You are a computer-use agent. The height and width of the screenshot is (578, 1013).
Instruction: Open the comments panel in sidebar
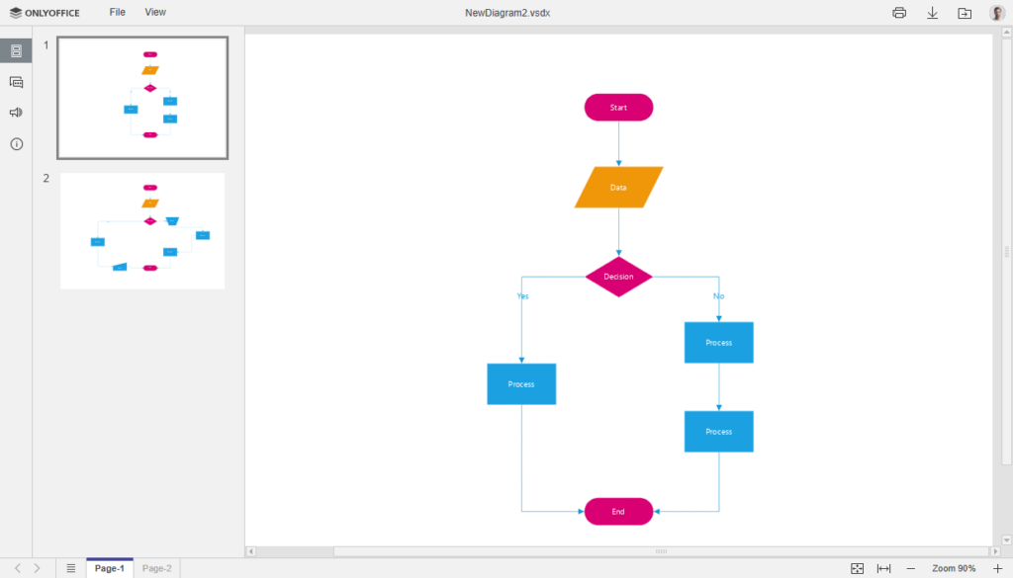(16, 82)
